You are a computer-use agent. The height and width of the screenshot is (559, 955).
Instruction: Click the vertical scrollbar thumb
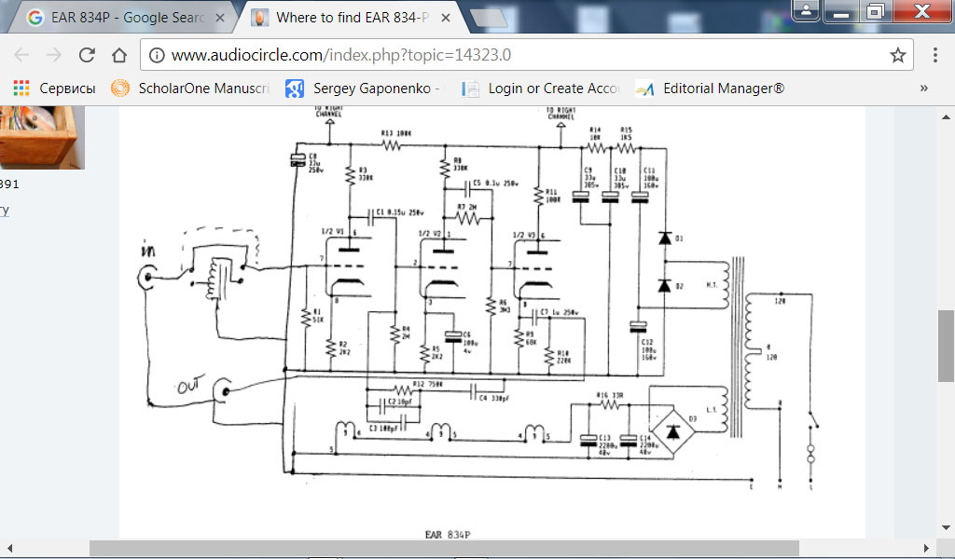pos(946,346)
